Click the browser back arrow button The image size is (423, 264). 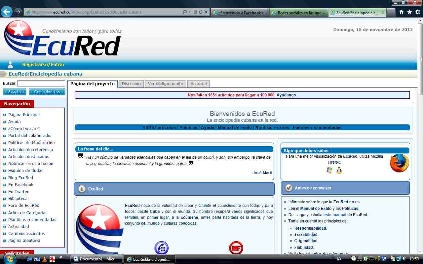point(6,12)
